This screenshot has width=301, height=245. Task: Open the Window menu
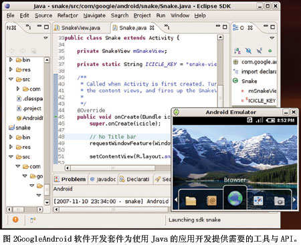coord(180,15)
